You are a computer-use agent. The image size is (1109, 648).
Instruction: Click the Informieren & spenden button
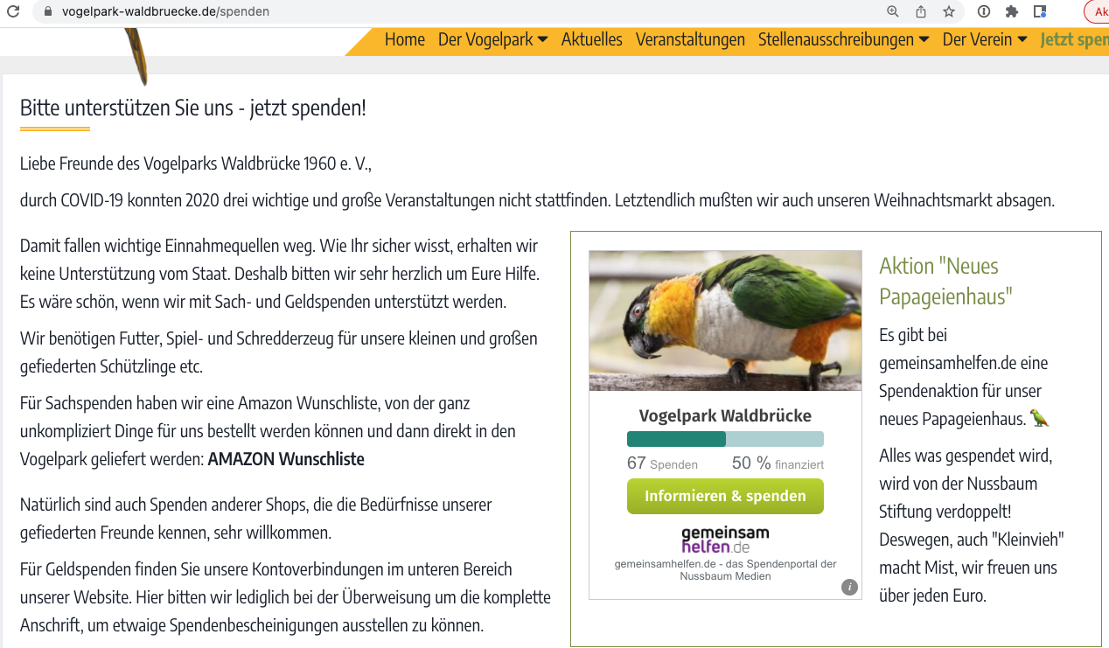[x=725, y=496]
